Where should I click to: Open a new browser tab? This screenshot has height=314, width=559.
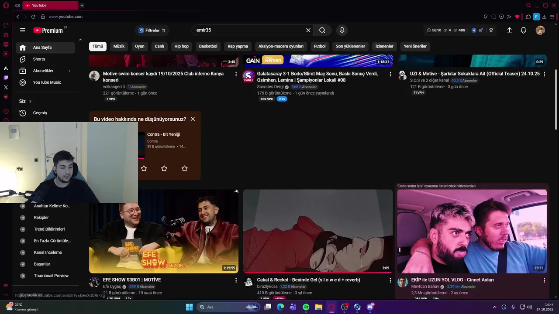click(82, 5)
